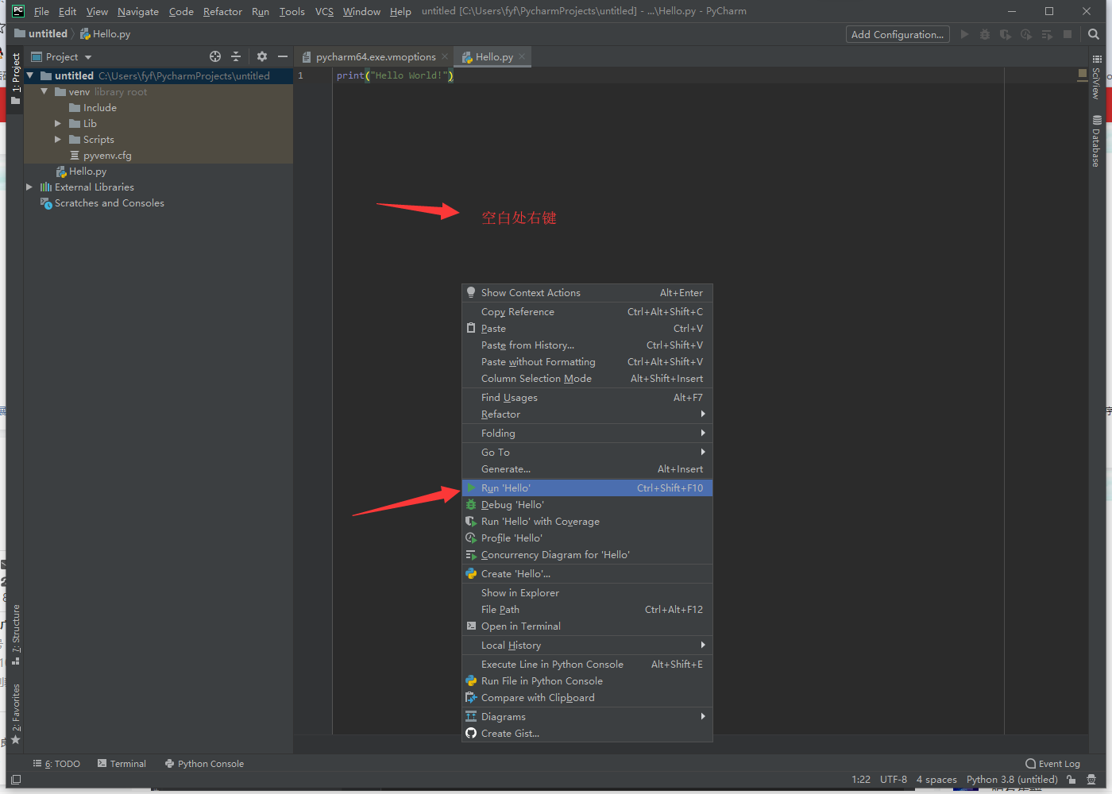This screenshot has height=794, width=1112.
Task: Expand the Folding submenu
Action: 587,433
